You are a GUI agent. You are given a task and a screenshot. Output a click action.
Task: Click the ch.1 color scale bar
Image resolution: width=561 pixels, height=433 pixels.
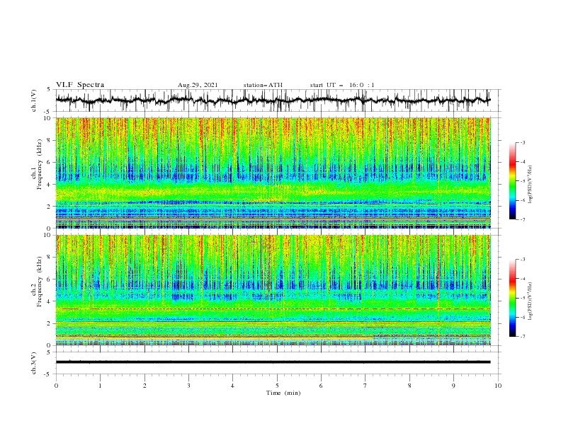512,181
